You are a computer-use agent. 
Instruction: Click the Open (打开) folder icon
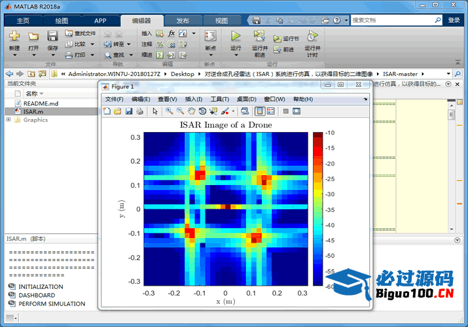click(33, 37)
